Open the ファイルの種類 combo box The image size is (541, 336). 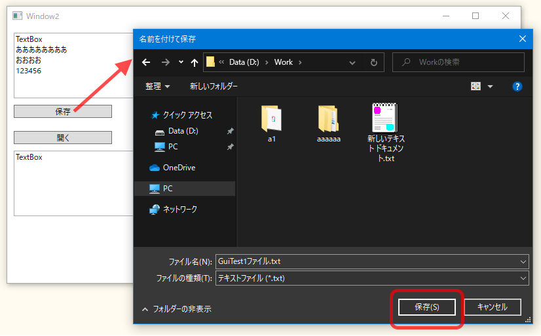pos(372,278)
